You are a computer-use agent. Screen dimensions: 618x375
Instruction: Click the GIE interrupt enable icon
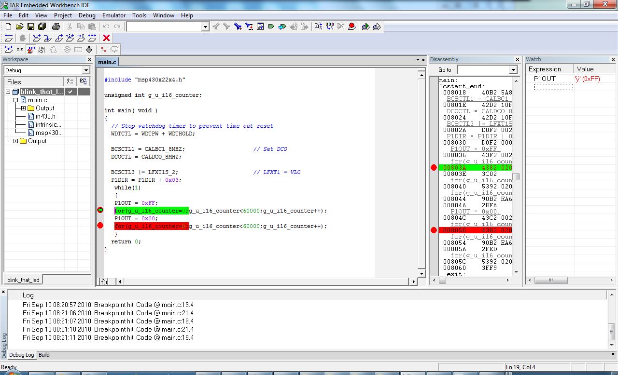pyautogui.click(x=20, y=50)
